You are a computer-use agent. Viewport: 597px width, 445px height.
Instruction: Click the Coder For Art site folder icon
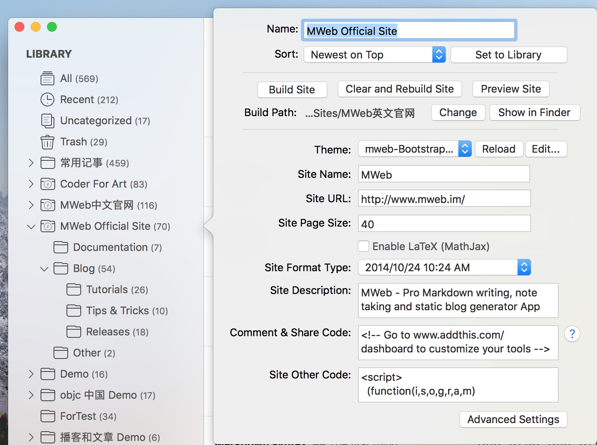point(47,184)
